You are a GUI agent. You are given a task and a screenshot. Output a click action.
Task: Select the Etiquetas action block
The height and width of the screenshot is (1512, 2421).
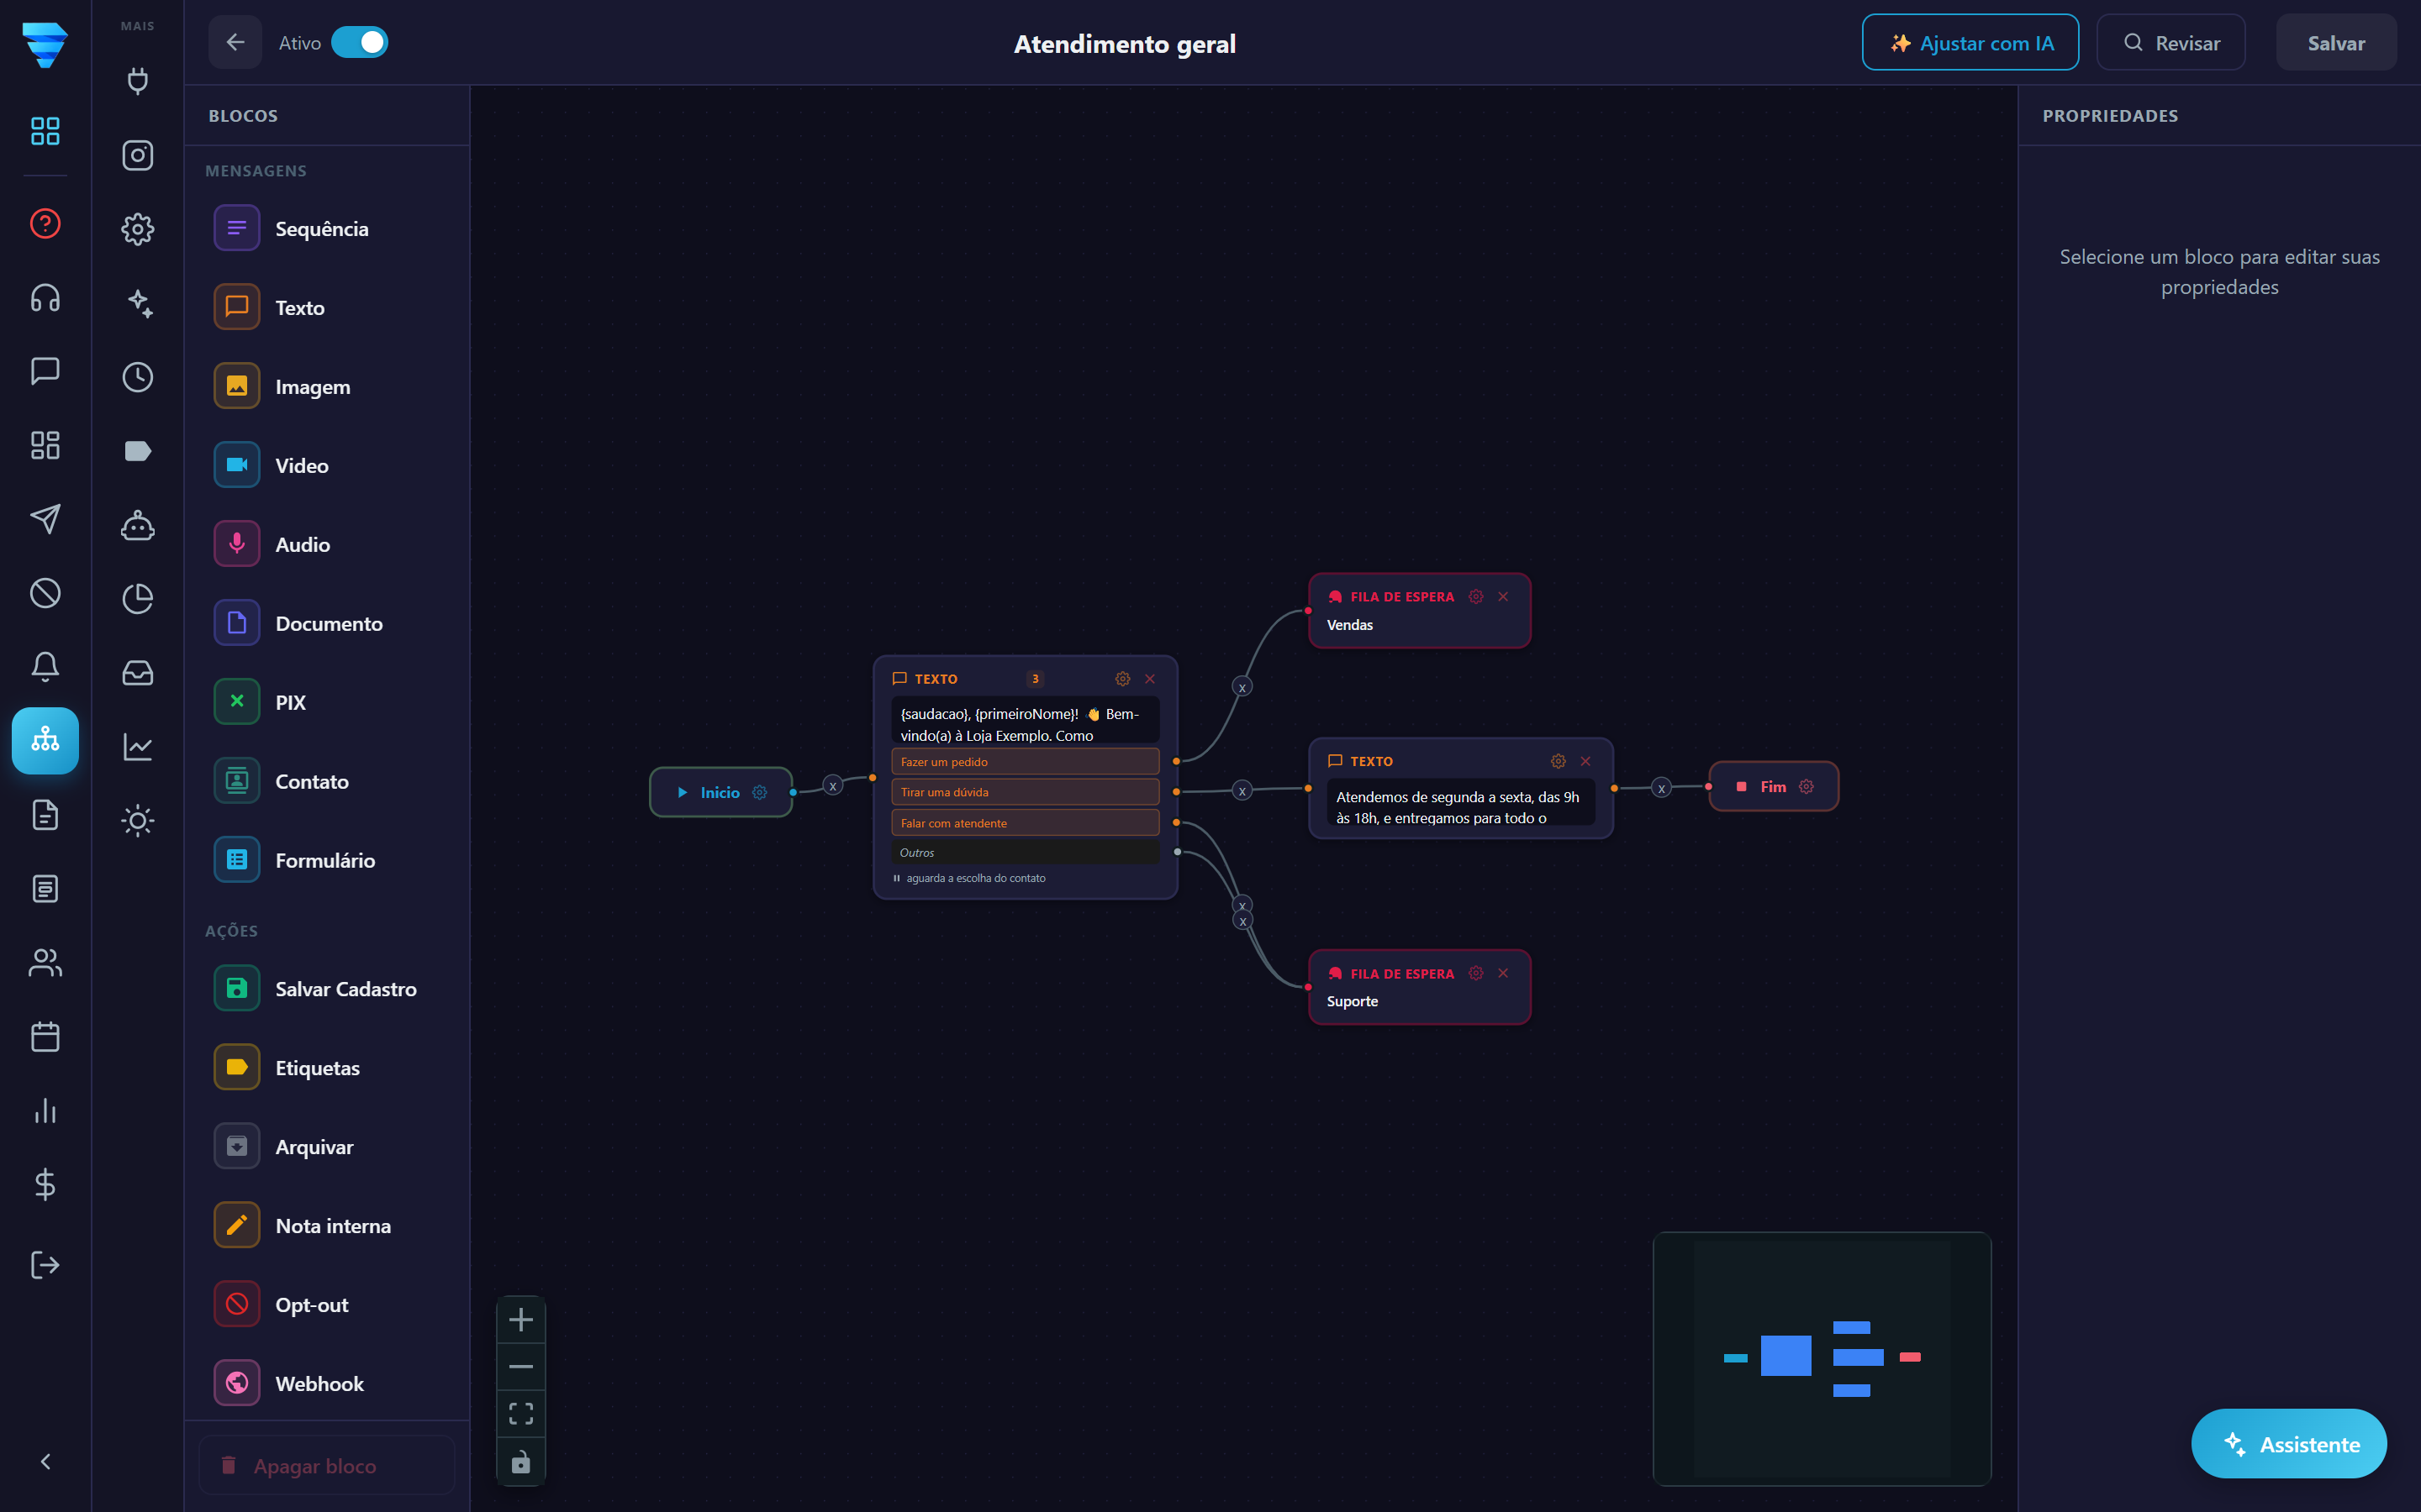[327, 1067]
